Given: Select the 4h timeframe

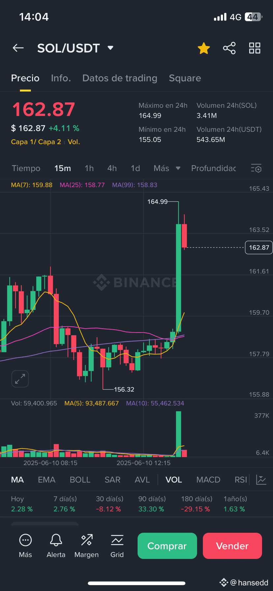Looking at the screenshot, I should [112, 168].
